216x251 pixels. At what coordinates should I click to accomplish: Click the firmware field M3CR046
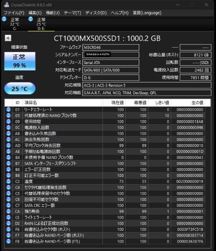click(x=111, y=48)
